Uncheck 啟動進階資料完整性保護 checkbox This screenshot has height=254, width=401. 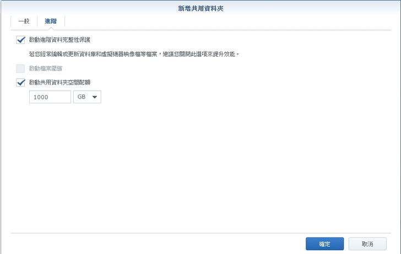(20, 40)
